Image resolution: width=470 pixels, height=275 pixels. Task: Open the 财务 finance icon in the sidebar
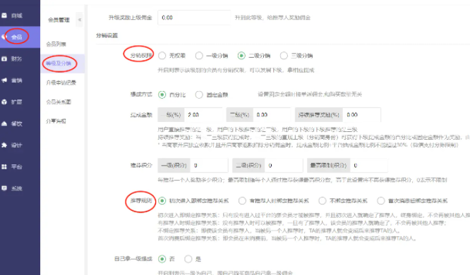click(4, 59)
